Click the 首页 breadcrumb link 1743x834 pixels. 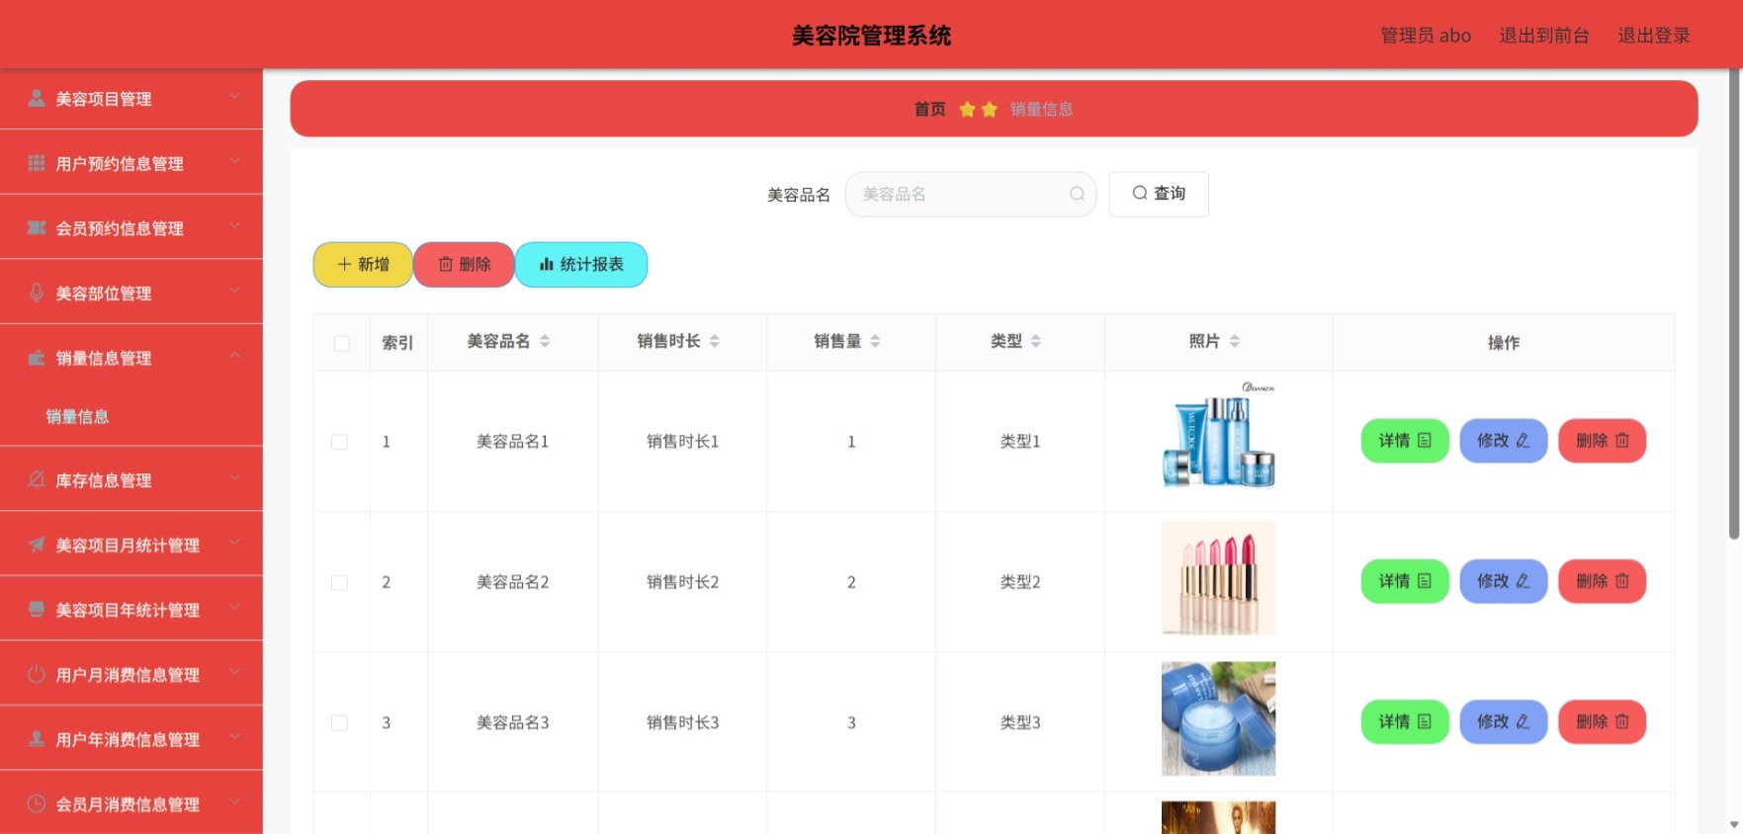click(929, 109)
